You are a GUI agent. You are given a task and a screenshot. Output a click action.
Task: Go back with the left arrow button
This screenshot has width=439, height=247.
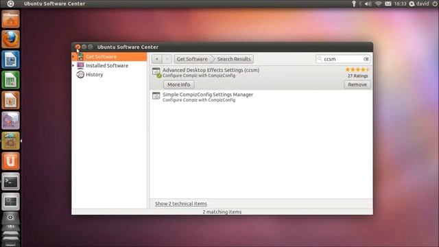click(157, 59)
